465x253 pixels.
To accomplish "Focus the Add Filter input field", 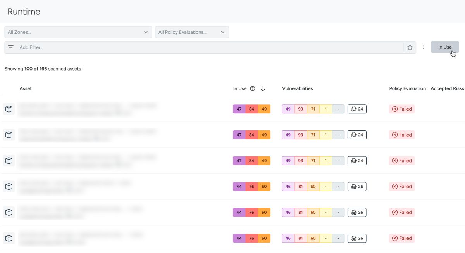I will (209, 47).
